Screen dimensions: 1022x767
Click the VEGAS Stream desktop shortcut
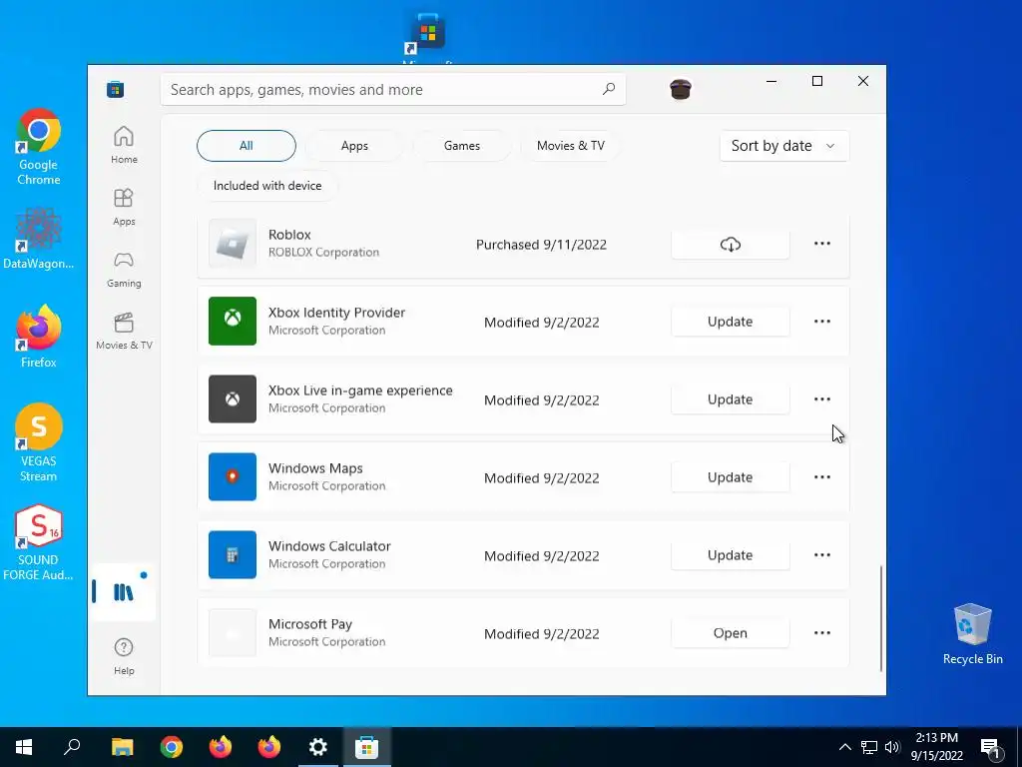tap(39, 442)
